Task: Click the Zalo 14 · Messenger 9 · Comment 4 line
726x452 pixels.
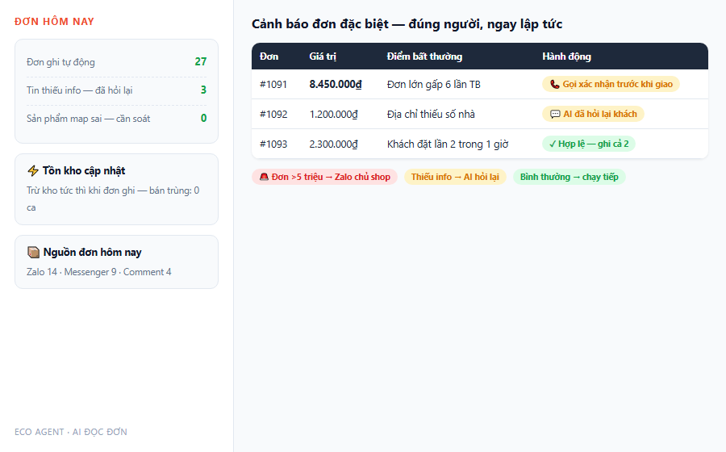Action: pyautogui.click(x=98, y=272)
